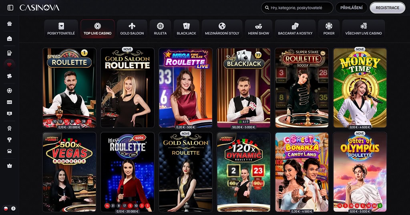Open help question mark icon in sidebar
Viewport: 410px width, 215px height.
(13, 209)
